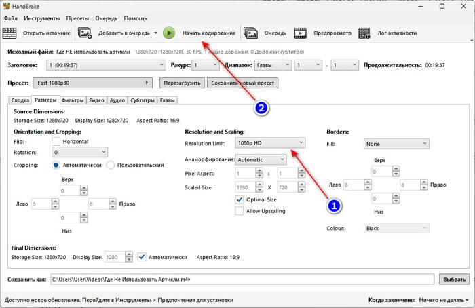Open the Ракурс angle dropdown
Screen dimensions: 475x308
pos(205,65)
